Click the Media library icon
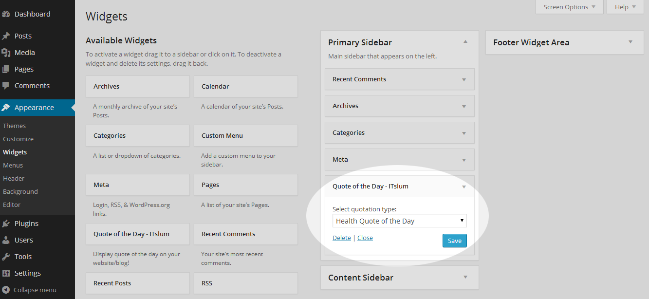Screen dimensions: 649x299 coord(6,53)
